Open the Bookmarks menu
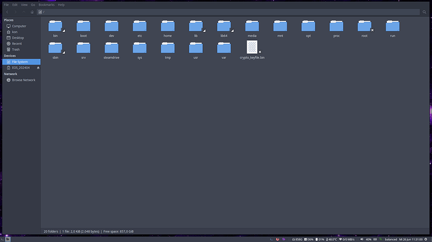 tap(46, 4)
